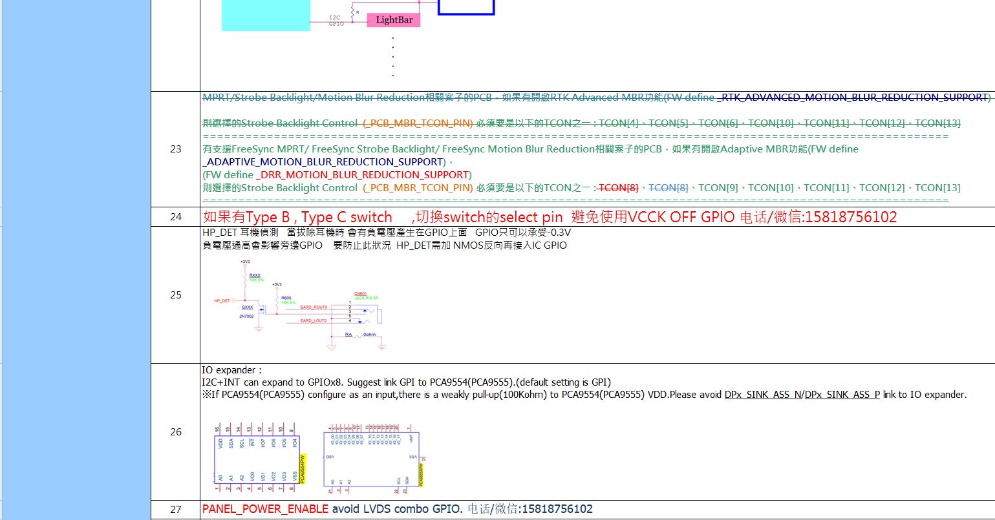Click the pink LightBar block in diagram
The width and height of the screenshot is (995, 520).
394,20
